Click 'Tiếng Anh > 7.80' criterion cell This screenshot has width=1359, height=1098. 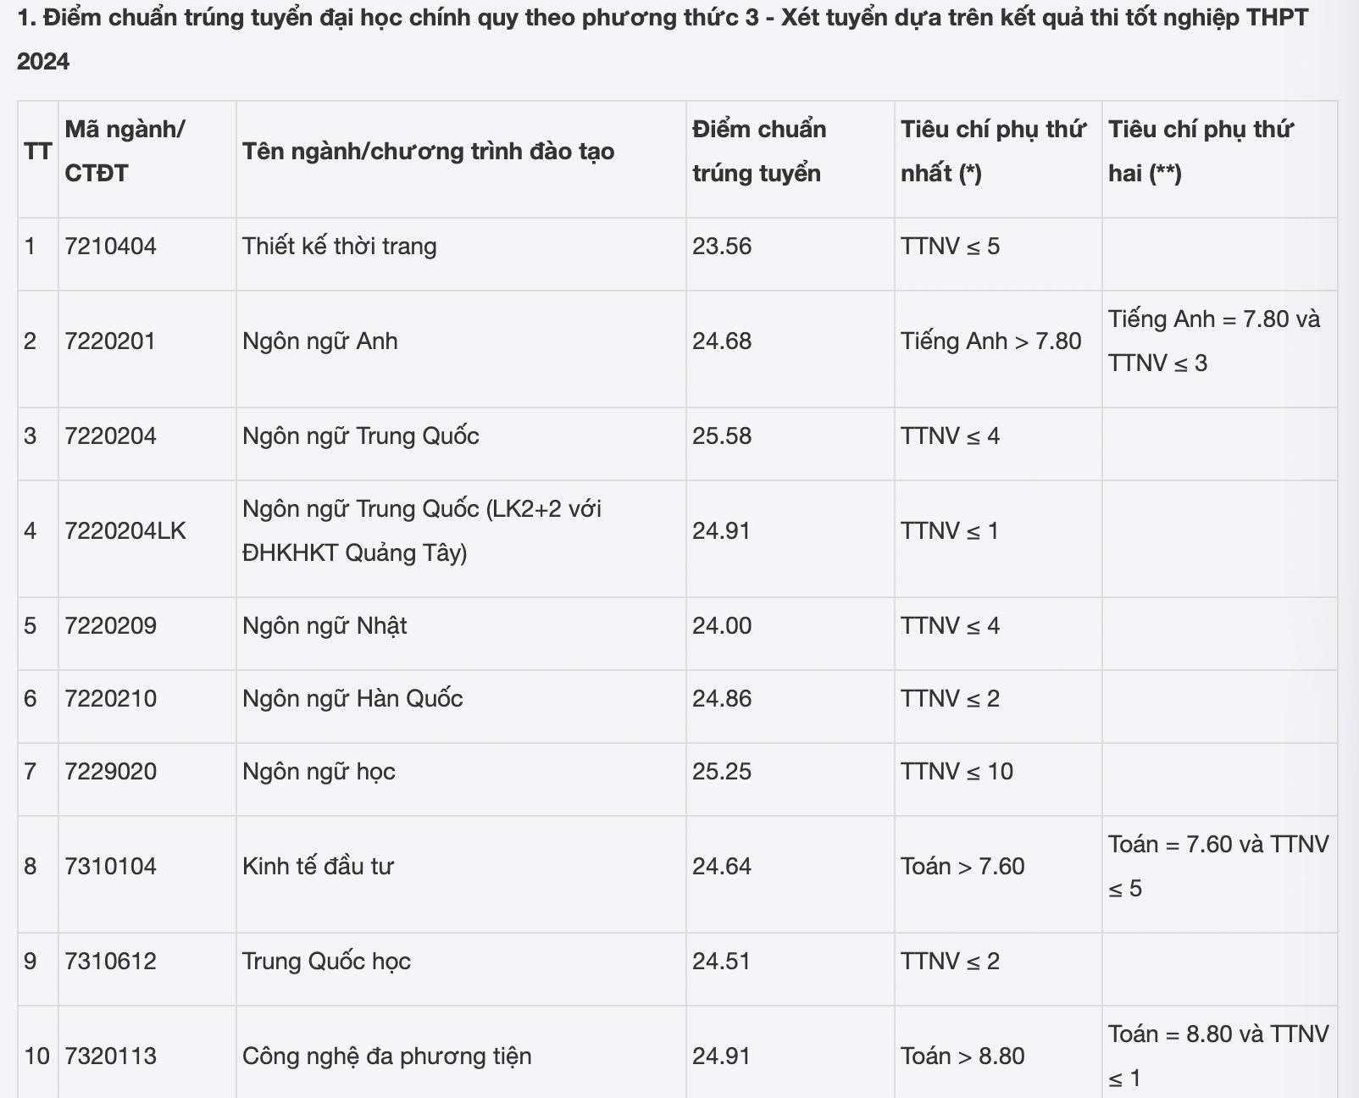tap(990, 341)
